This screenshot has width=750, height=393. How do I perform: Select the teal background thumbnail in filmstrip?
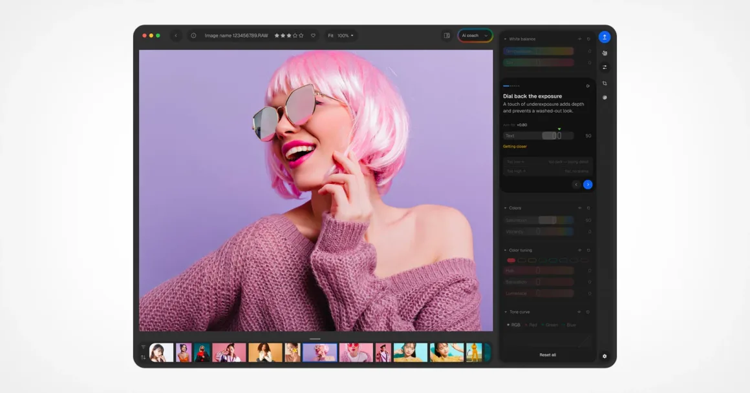click(202, 352)
